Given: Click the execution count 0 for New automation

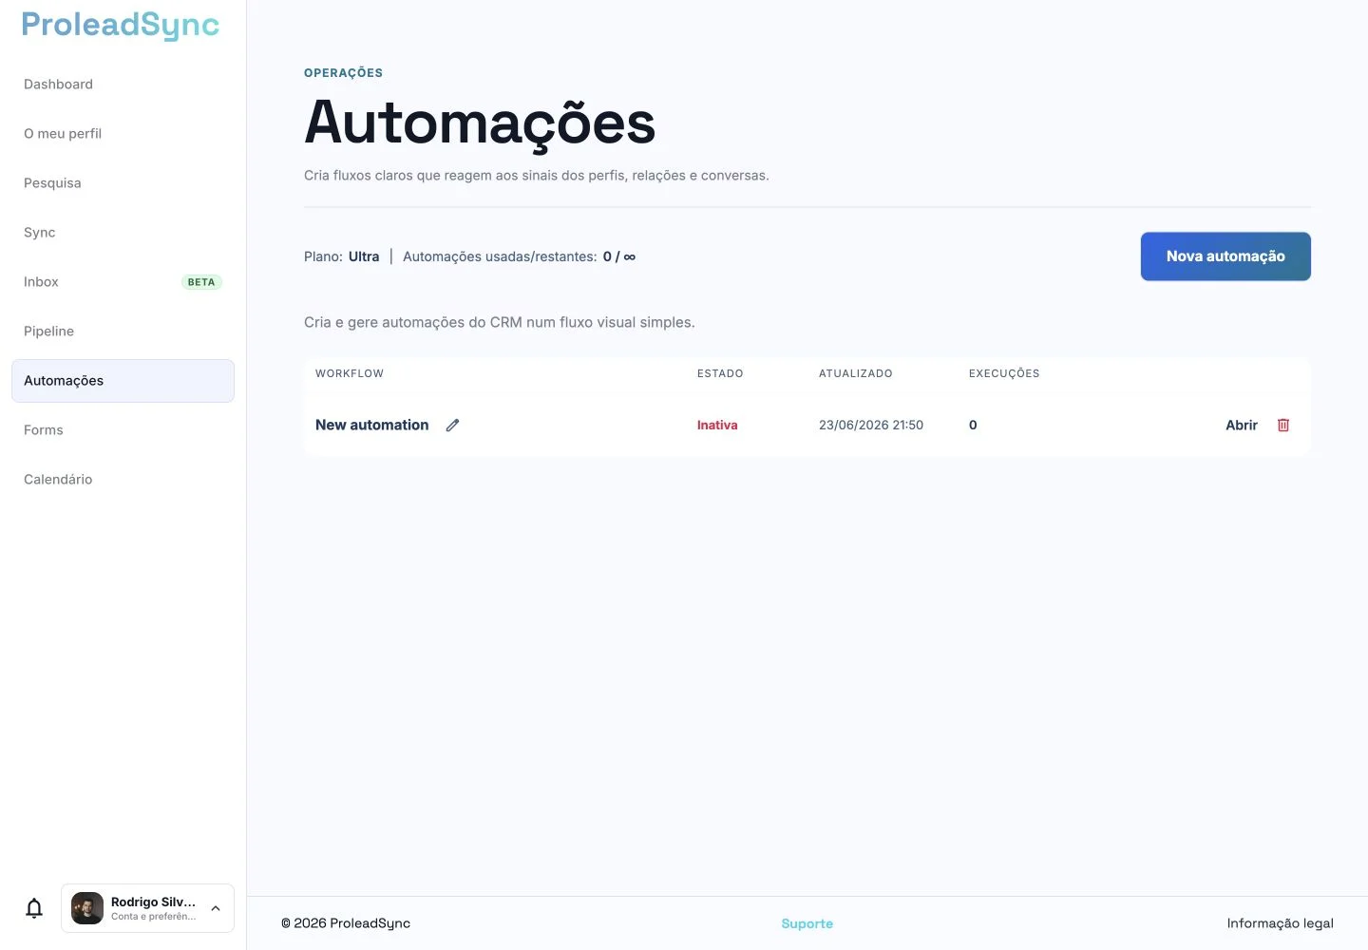Looking at the screenshot, I should pos(973,425).
